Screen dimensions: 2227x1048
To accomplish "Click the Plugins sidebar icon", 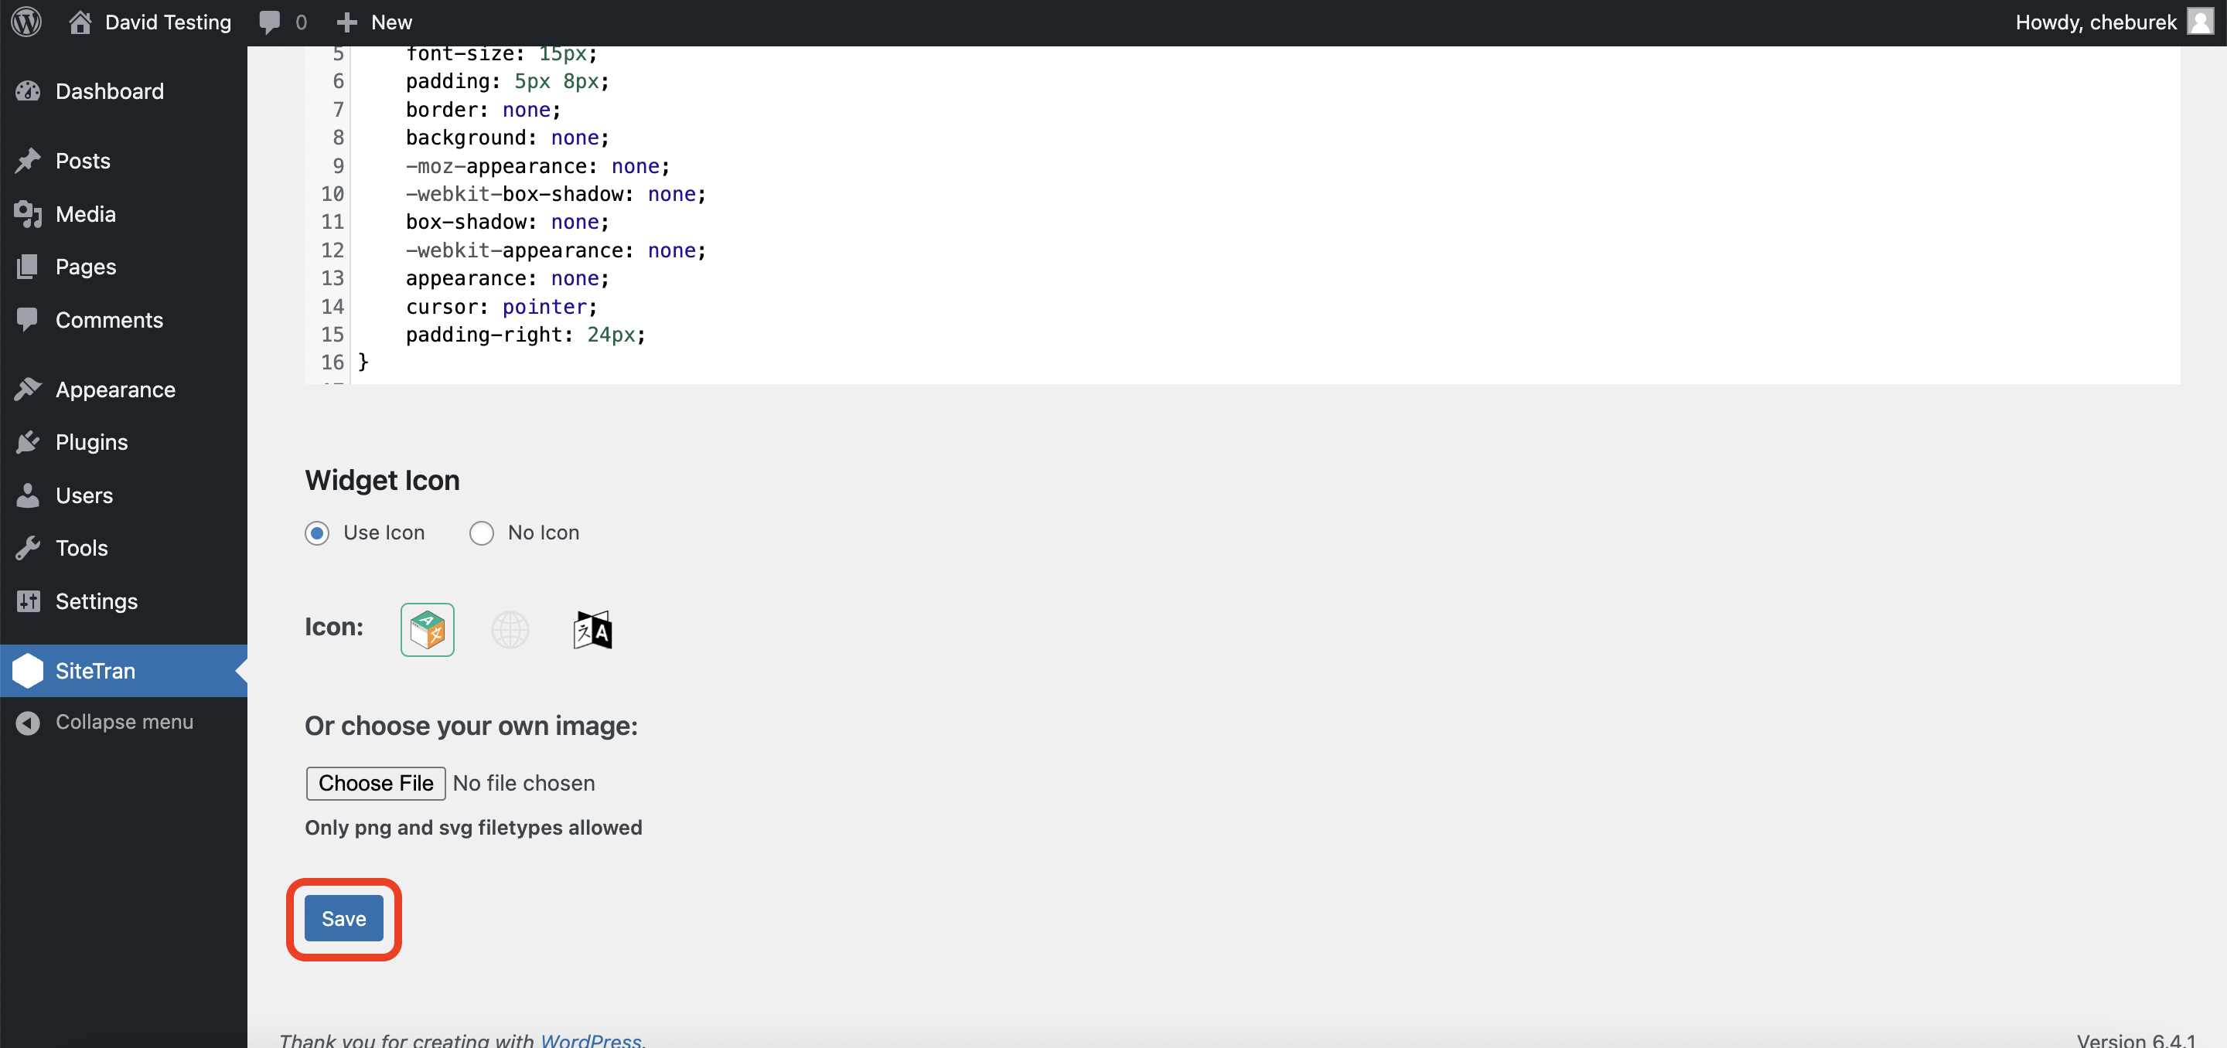I will pos(29,441).
